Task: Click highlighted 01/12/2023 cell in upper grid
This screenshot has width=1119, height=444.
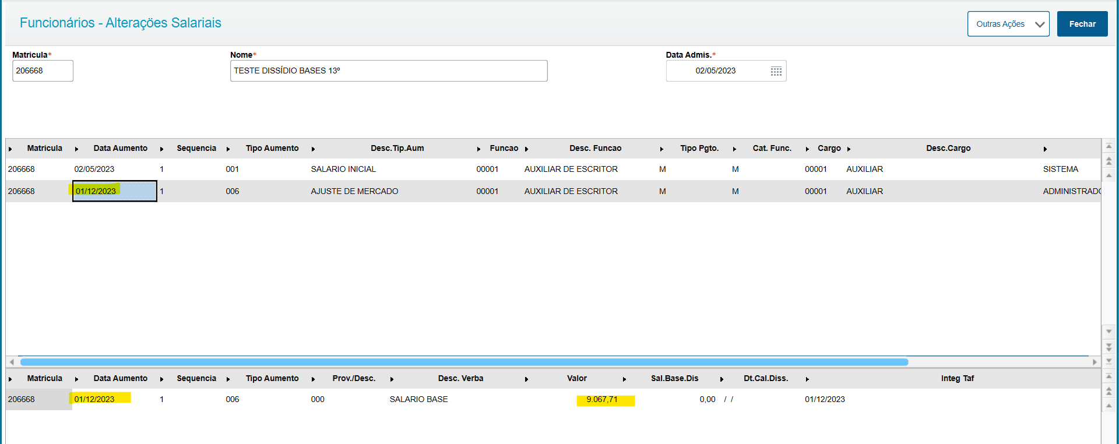Action: point(115,191)
